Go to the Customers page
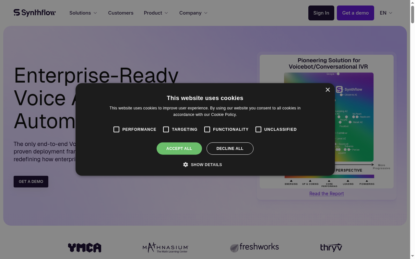The height and width of the screenshot is (259, 415). click(x=121, y=13)
